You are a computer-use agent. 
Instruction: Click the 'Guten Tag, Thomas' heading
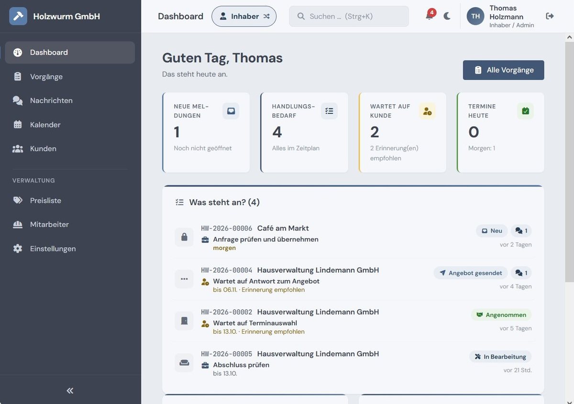click(222, 58)
